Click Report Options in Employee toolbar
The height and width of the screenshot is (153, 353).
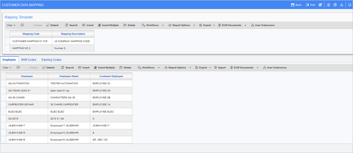[x=175, y=68]
